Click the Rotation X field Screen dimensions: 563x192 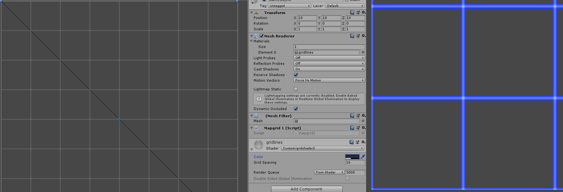[307, 23]
